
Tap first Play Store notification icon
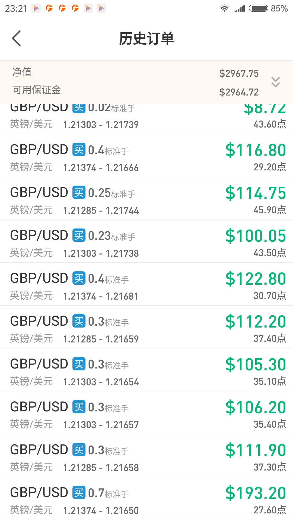pos(36,8)
